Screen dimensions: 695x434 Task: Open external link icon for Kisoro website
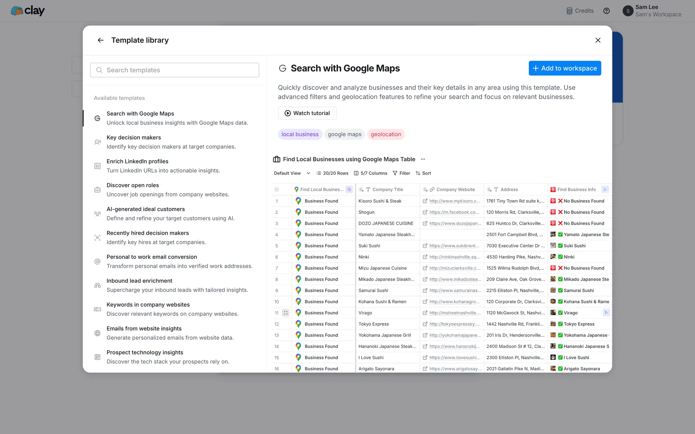tap(425, 201)
